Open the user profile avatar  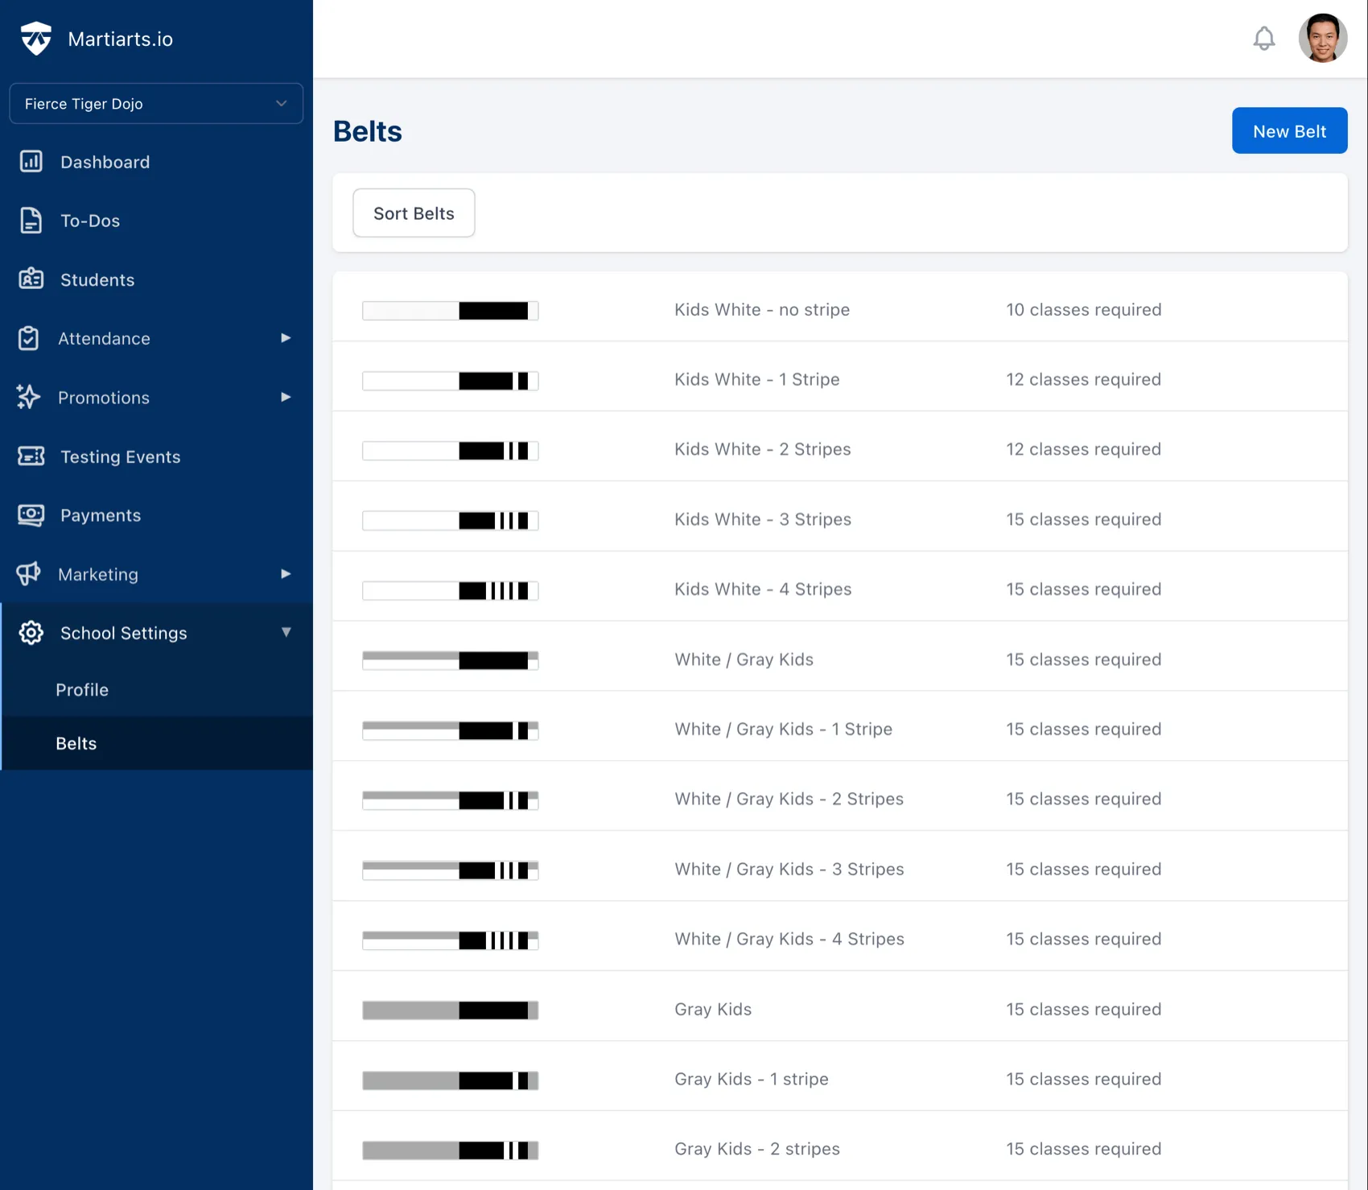(x=1322, y=39)
